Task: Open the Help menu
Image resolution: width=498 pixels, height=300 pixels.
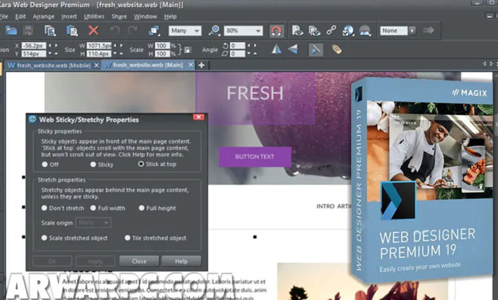Action: (x=170, y=17)
